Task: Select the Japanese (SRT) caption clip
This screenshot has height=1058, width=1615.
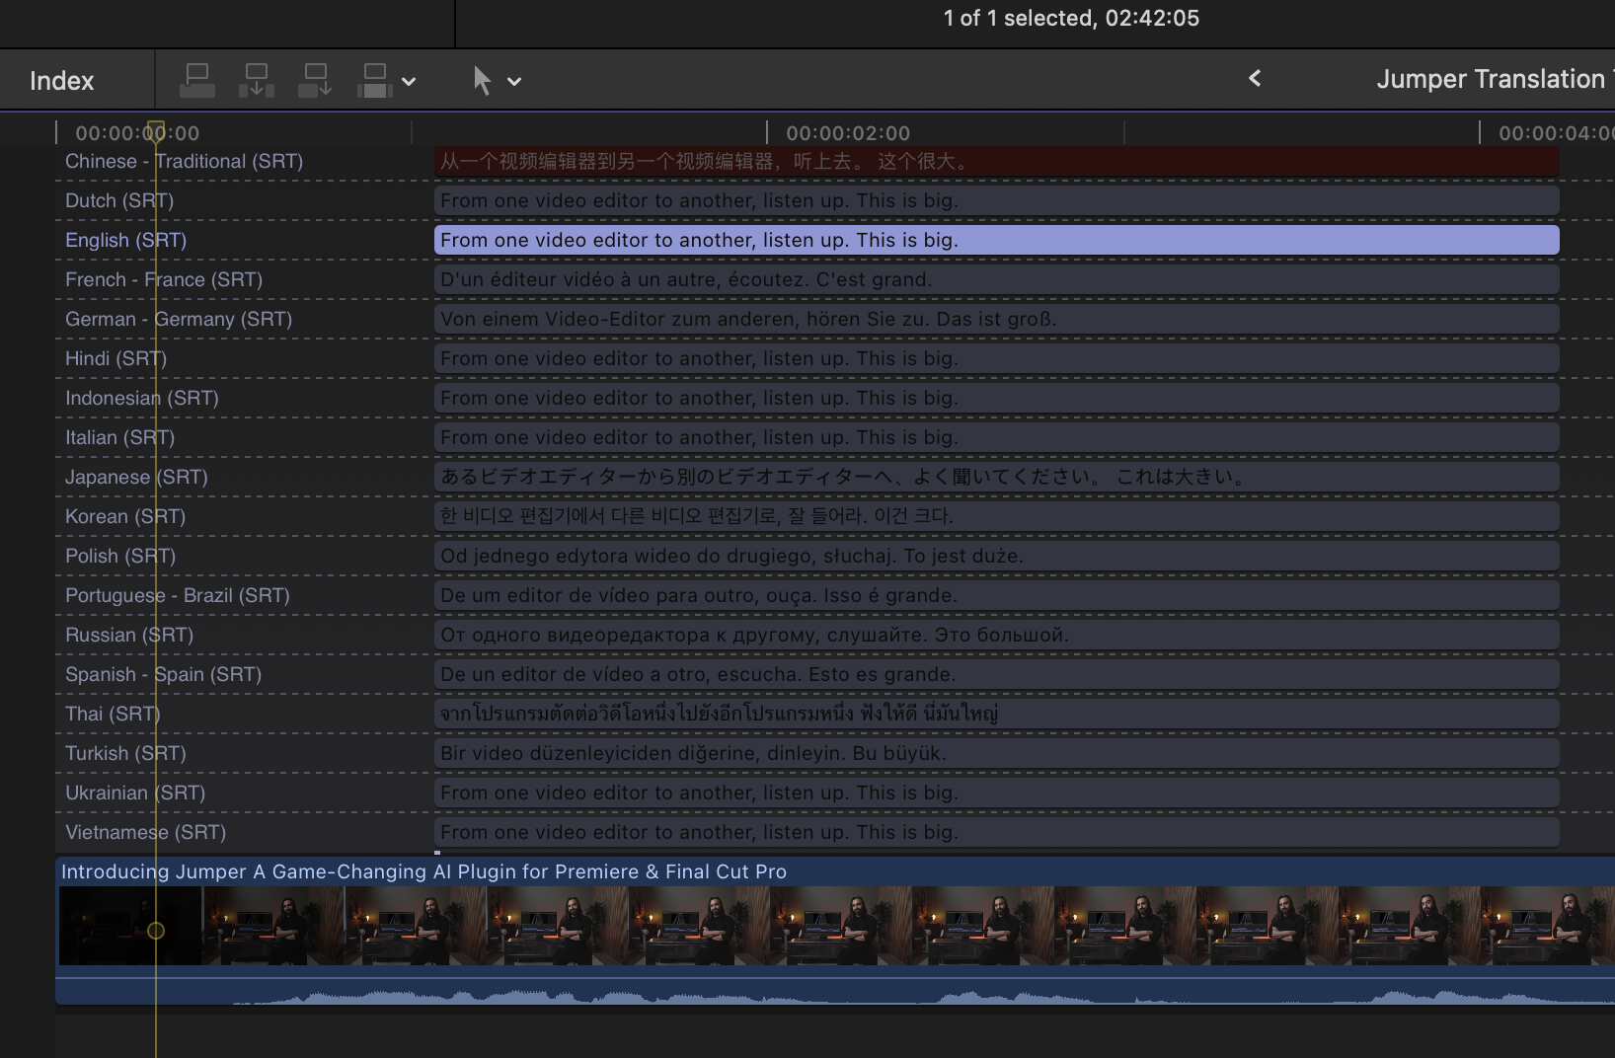Action: [x=995, y=477]
